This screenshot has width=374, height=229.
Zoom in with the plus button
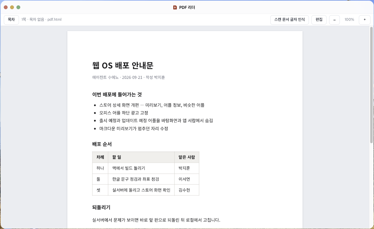[x=365, y=20]
